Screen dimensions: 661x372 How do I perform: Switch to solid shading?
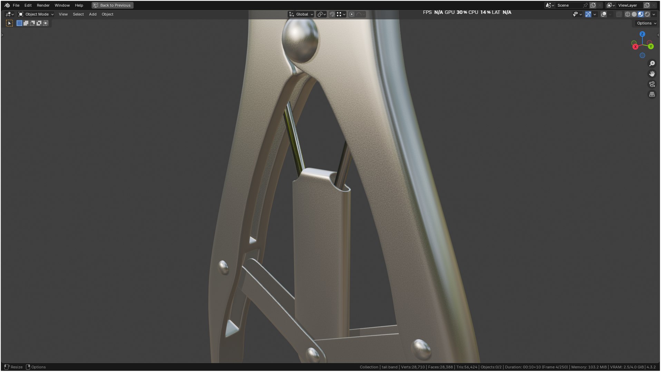pyautogui.click(x=634, y=14)
